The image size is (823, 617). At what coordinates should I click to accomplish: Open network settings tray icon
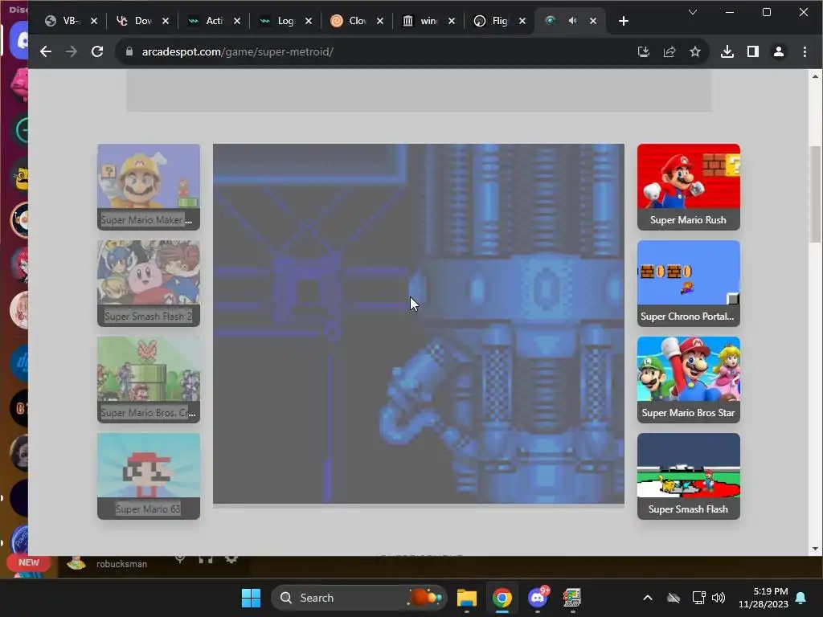698,598
